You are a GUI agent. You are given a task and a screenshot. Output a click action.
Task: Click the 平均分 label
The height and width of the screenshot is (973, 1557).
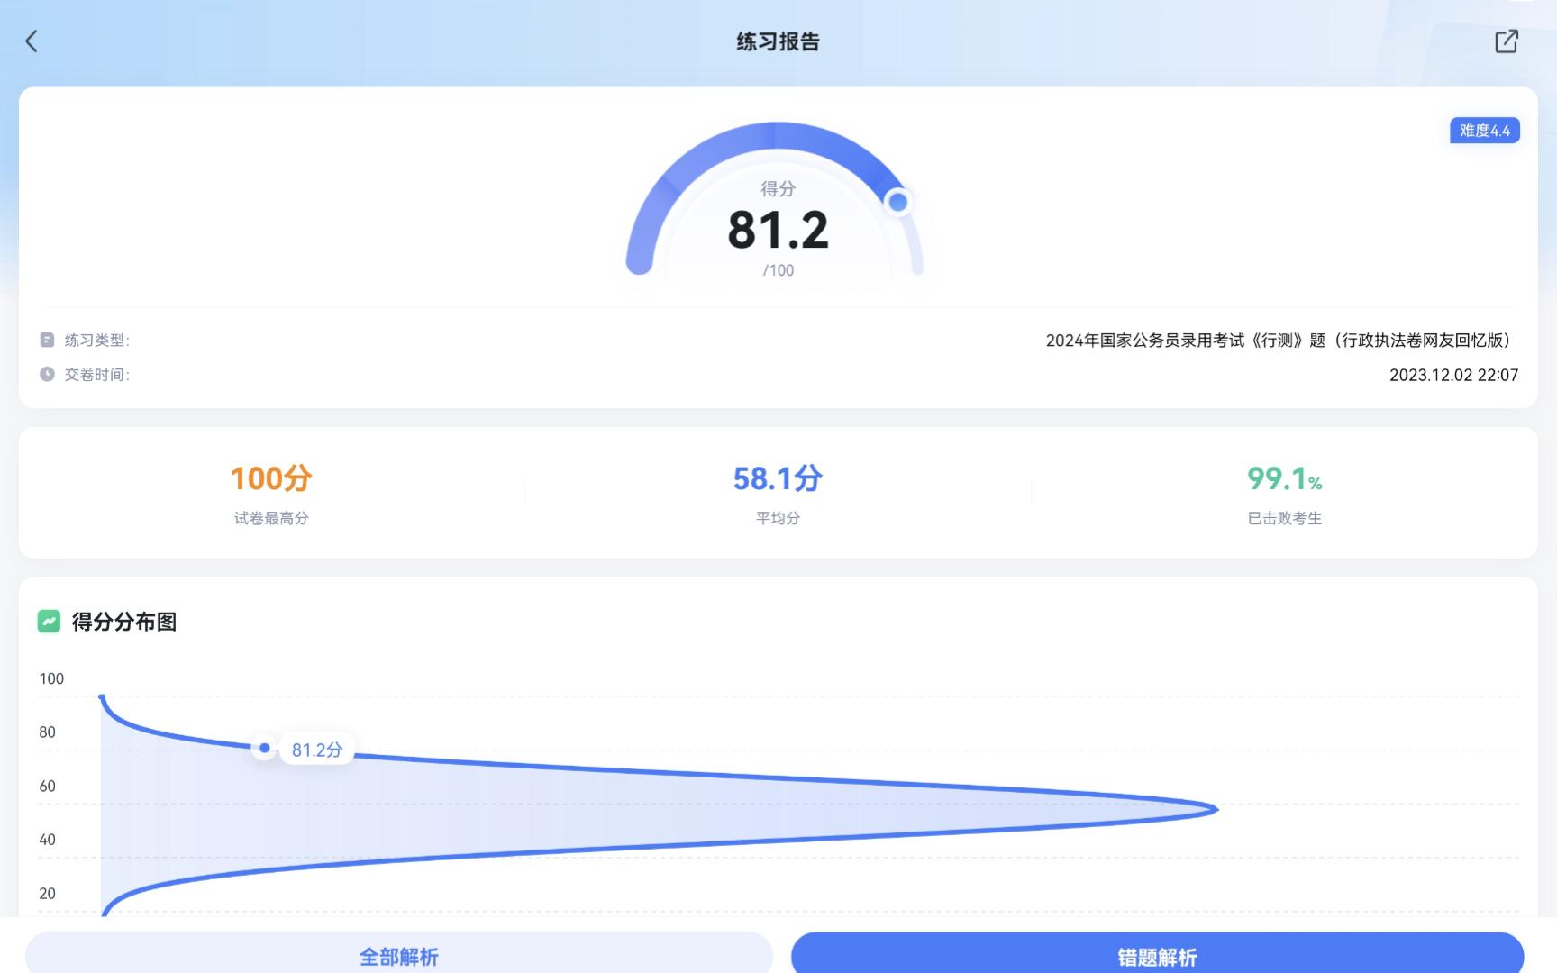point(778,518)
